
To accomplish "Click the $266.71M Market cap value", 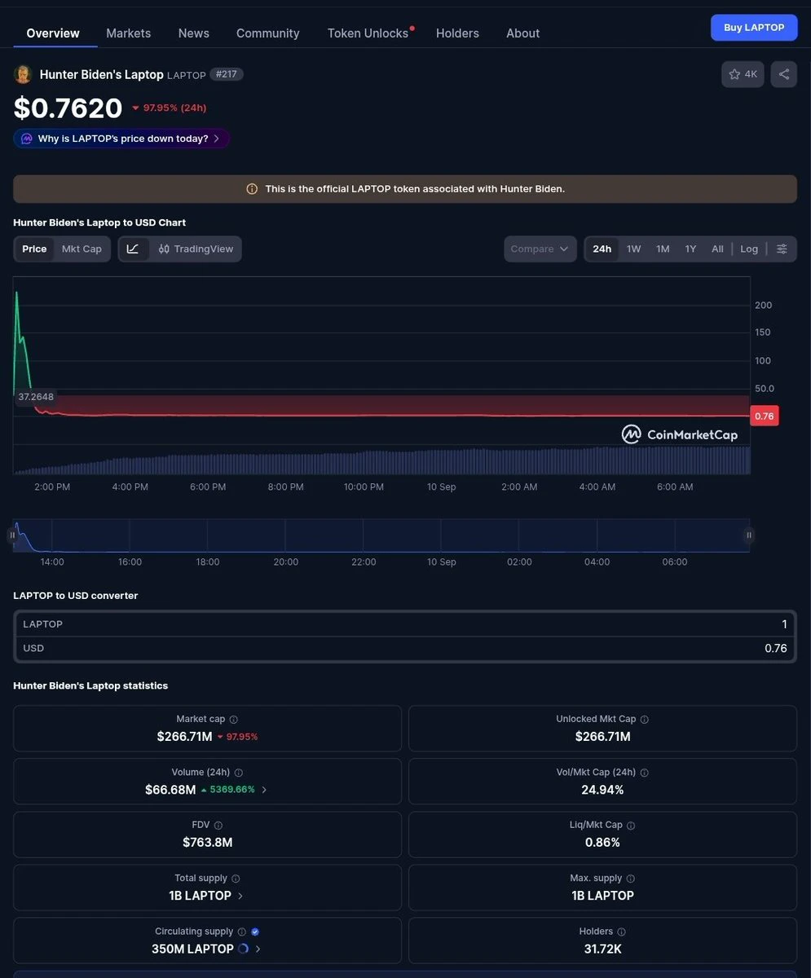I will coord(184,737).
